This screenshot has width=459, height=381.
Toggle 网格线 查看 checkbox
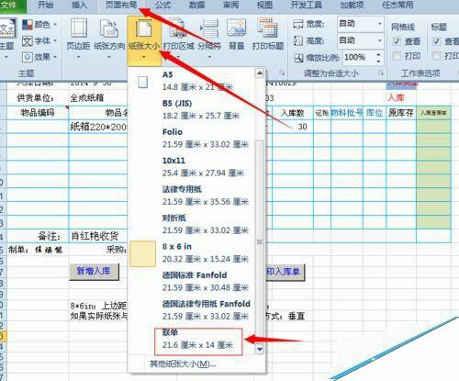pyautogui.click(x=397, y=41)
